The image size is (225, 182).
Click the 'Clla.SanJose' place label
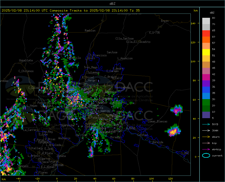pyautogui.click(x=124, y=39)
